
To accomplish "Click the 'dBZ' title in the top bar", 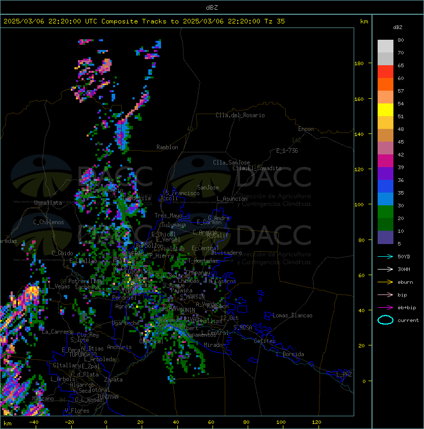I will pos(212,8).
